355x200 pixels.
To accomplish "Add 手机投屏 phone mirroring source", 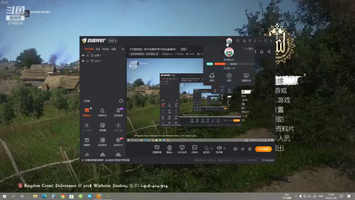I will click(182, 149).
